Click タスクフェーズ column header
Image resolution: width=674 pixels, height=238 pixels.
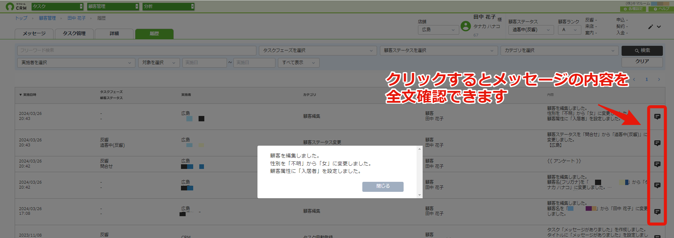pos(111,92)
